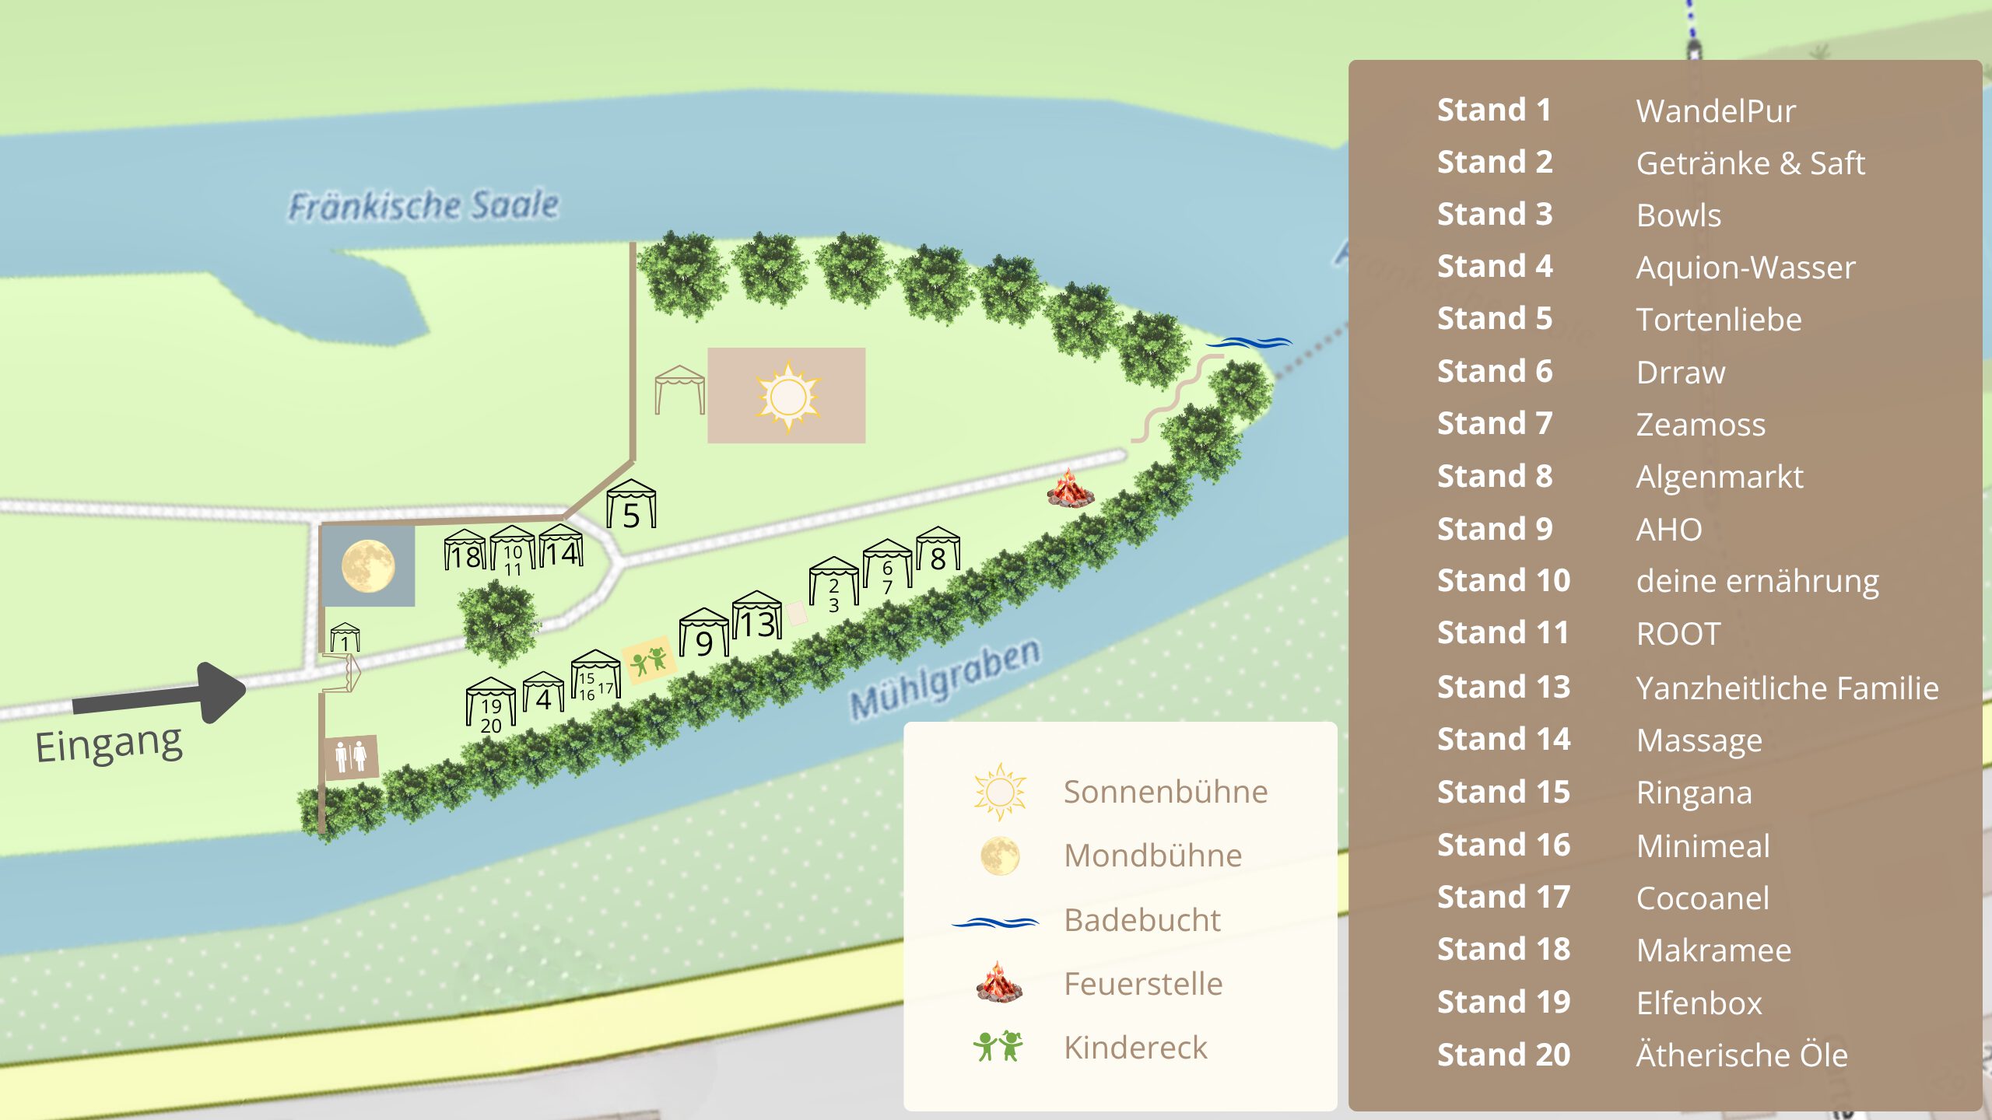
Task: Select tent stand 8 on the map
Action: (x=938, y=549)
